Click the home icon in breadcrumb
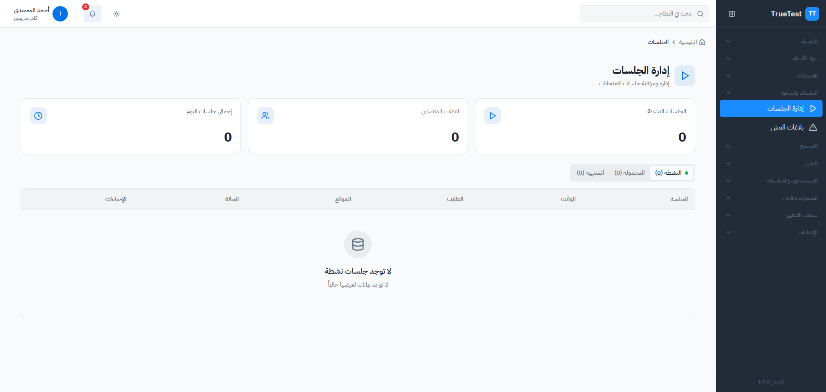Screen dimensions: 826x392 [x=702, y=42]
